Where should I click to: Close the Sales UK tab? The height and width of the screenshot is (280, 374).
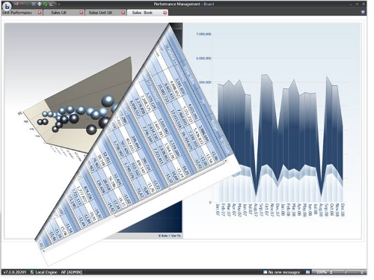pos(82,13)
